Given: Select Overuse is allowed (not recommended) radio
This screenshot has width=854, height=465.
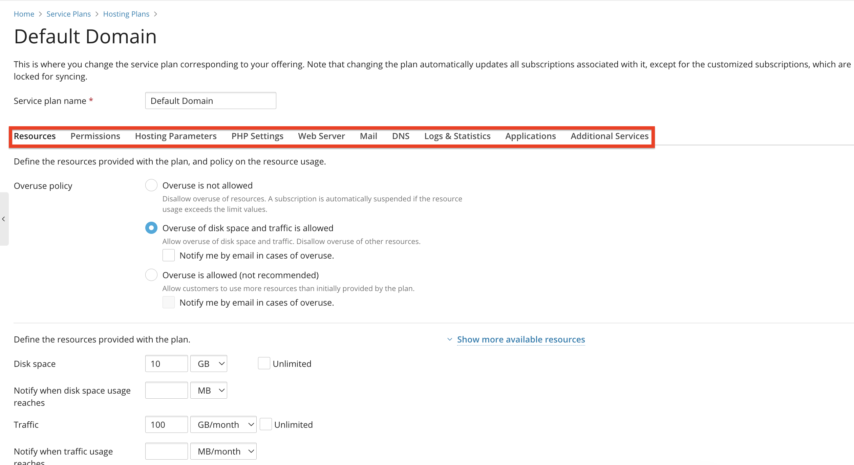Looking at the screenshot, I should [x=151, y=275].
